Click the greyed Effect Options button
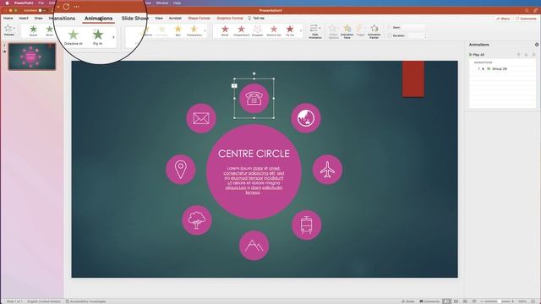This screenshot has height=304, width=541. point(333,31)
